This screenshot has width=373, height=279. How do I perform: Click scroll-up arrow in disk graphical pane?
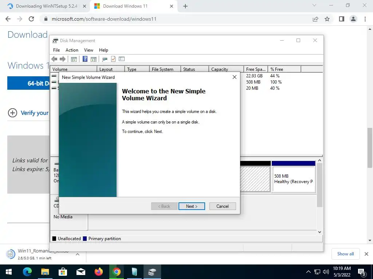click(320, 160)
